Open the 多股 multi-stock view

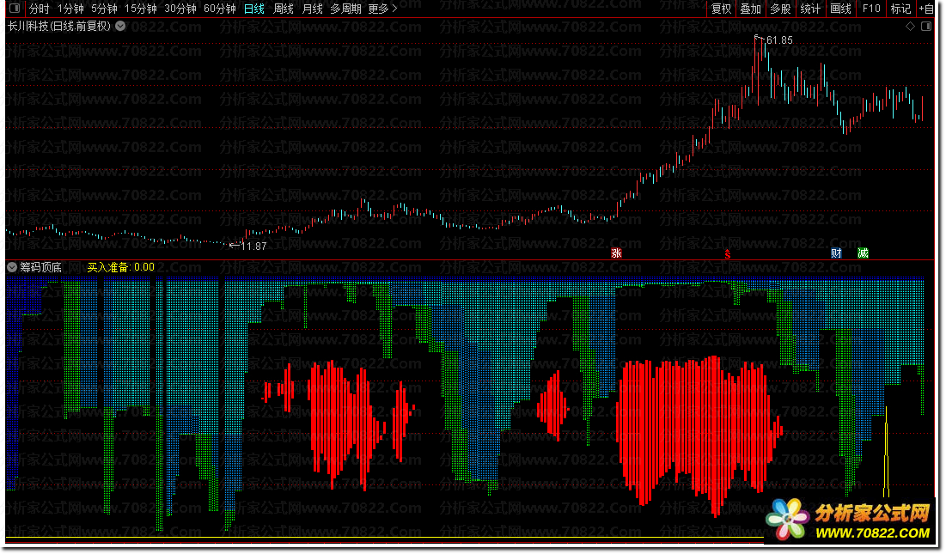click(780, 9)
